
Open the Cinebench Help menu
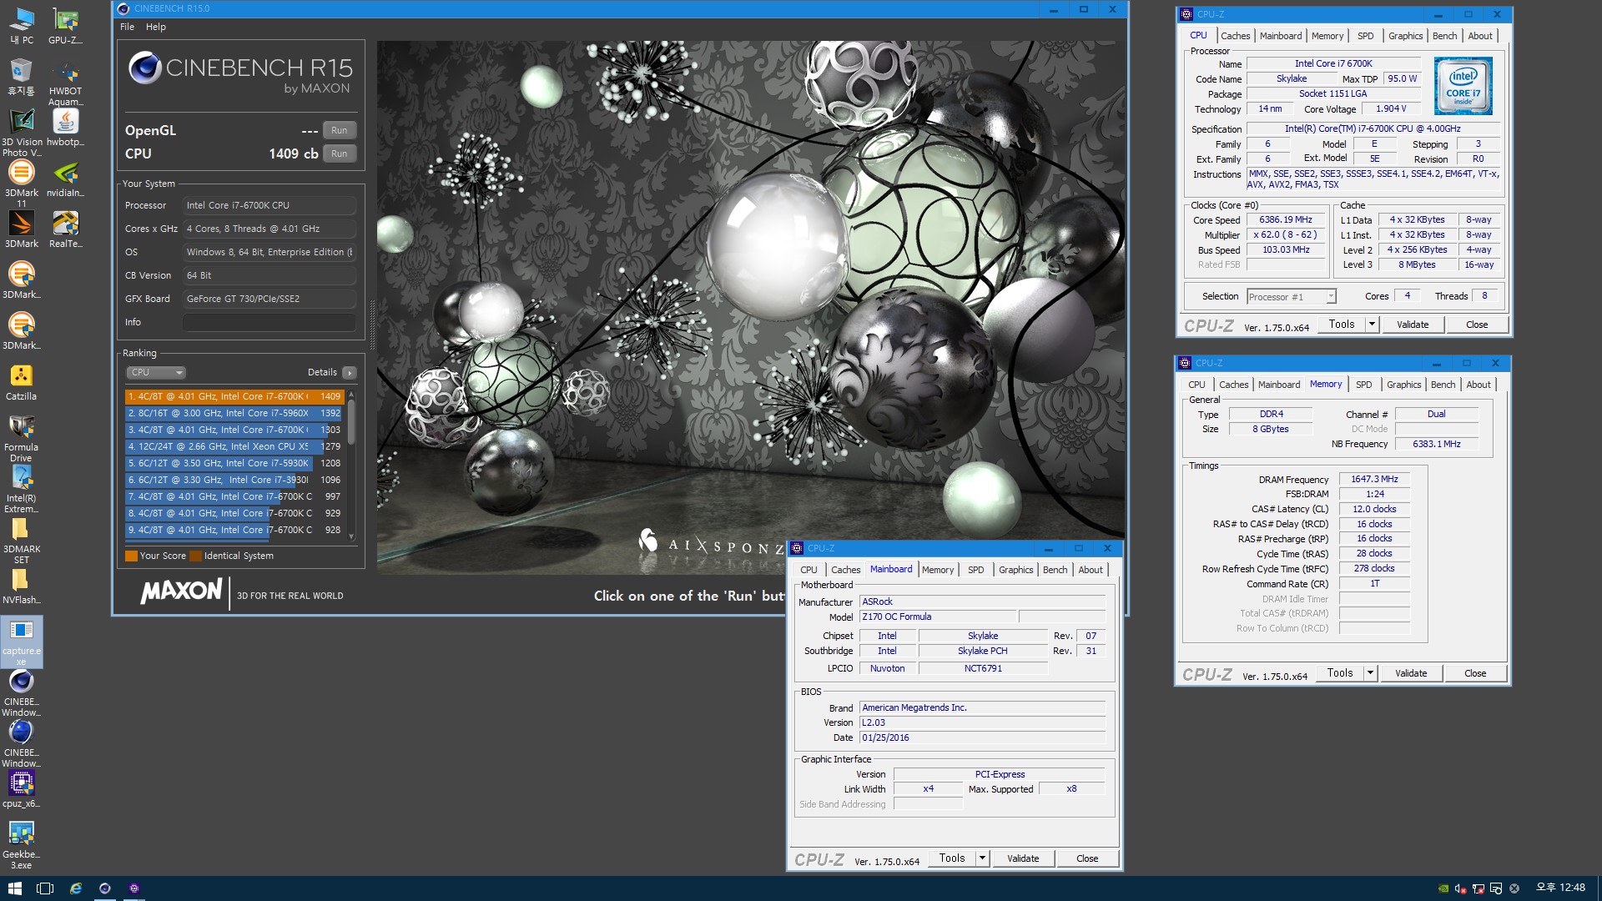[156, 27]
